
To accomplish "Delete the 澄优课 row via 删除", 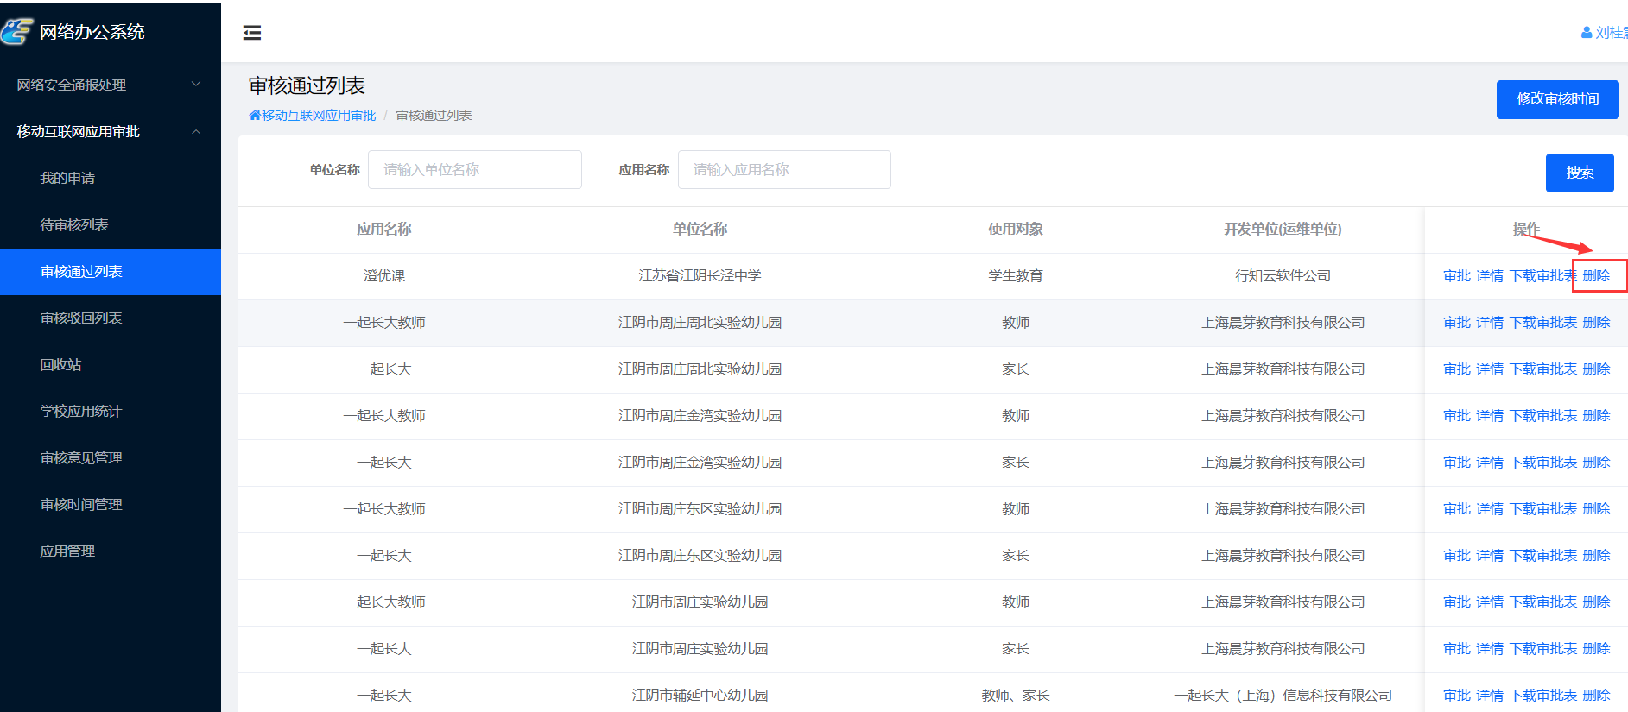I will [1596, 276].
